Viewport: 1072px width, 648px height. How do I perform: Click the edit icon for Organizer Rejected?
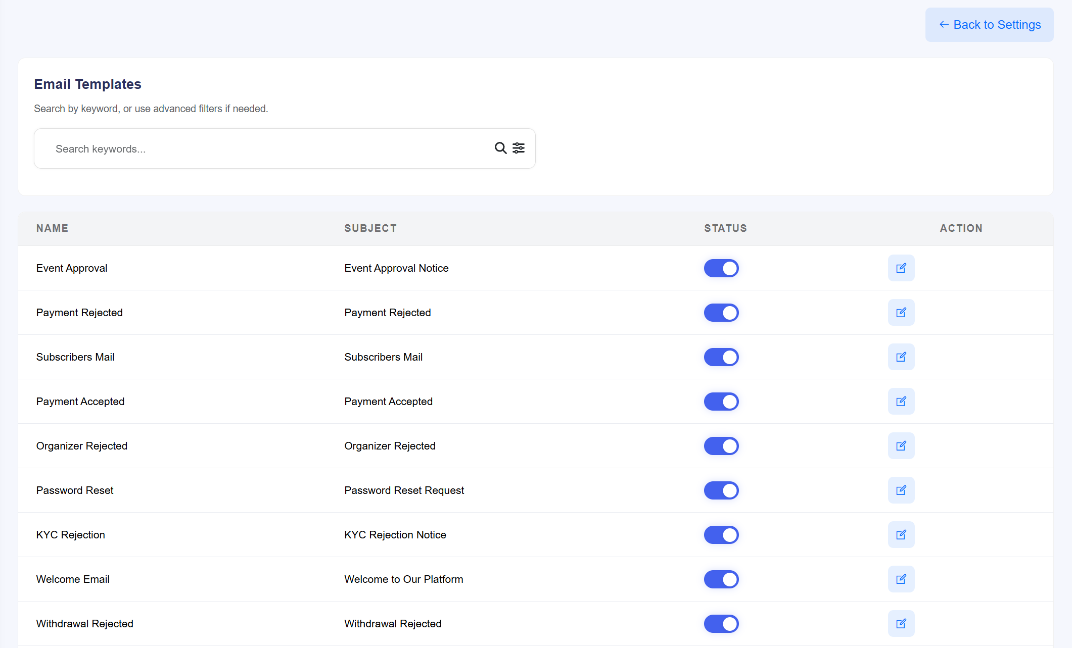click(901, 445)
